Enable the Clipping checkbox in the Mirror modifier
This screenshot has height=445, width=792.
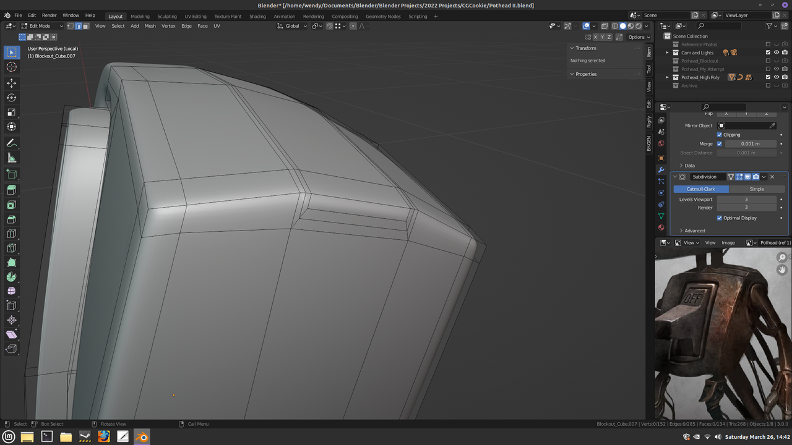coord(720,134)
